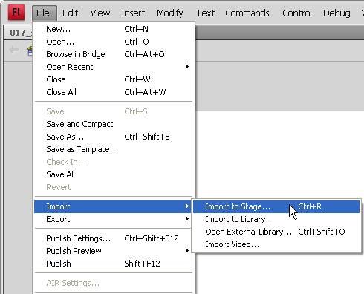Click the back arrow icon below document tab
This screenshot has width=364, height=294.
[13, 50]
